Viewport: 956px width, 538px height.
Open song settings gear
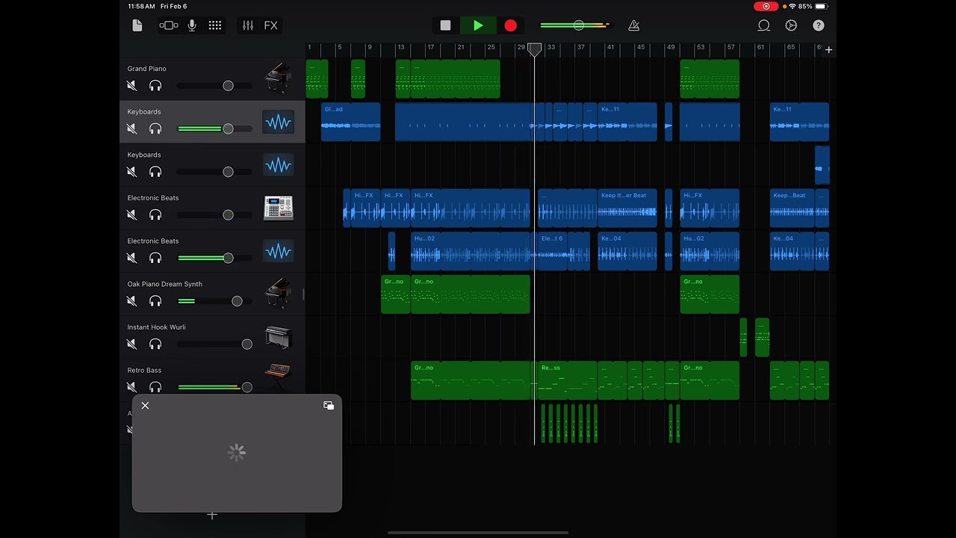[x=791, y=25]
